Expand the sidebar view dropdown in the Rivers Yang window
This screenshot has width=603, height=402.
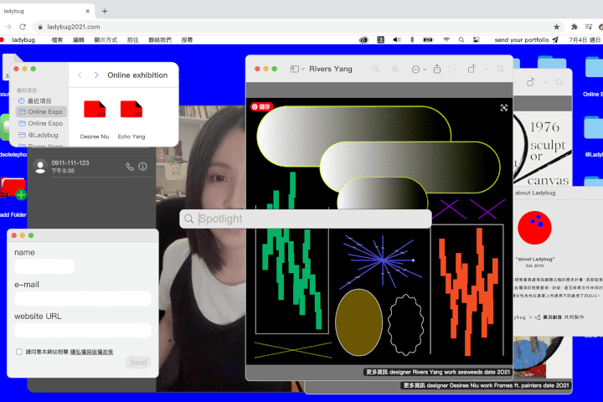pyautogui.click(x=297, y=69)
